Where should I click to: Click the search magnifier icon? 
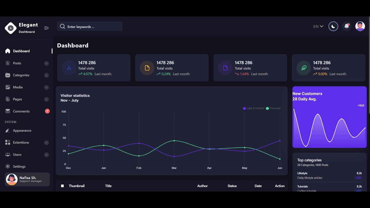coord(62,27)
